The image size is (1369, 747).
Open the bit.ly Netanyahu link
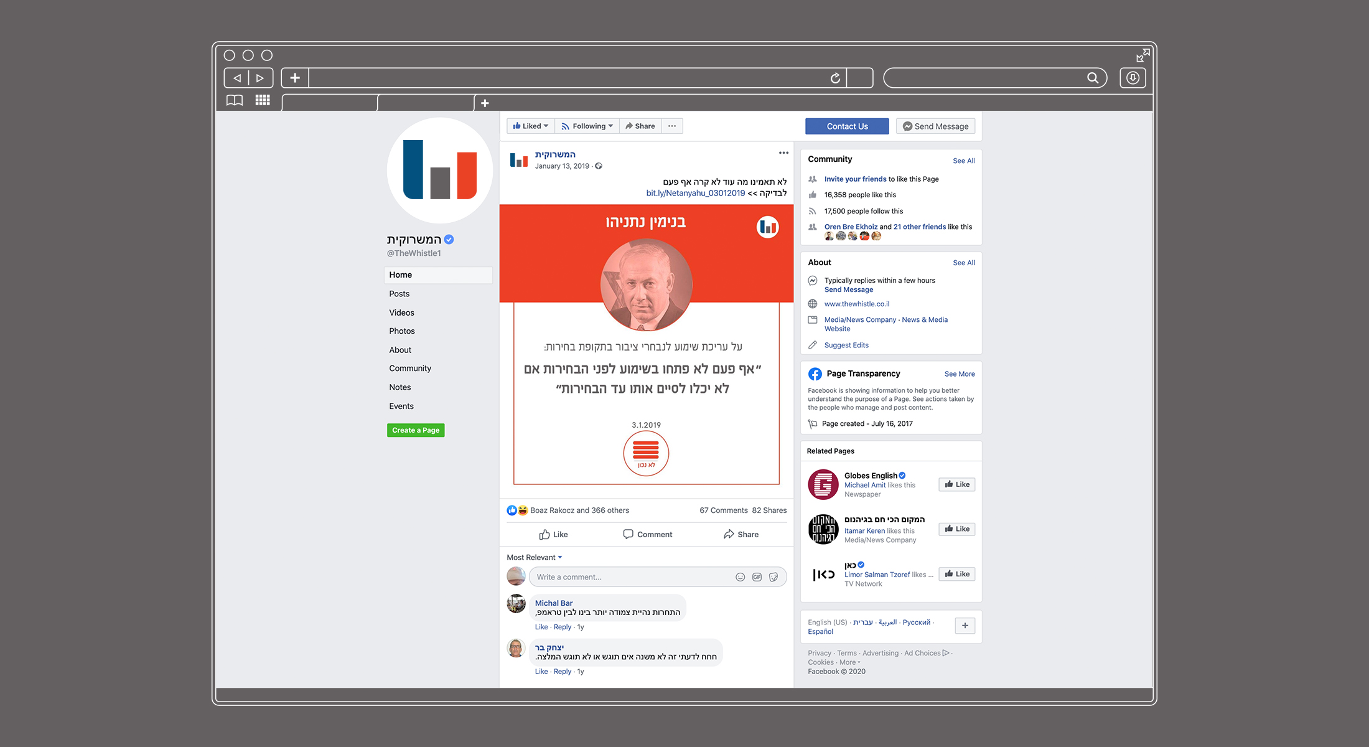click(x=695, y=193)
